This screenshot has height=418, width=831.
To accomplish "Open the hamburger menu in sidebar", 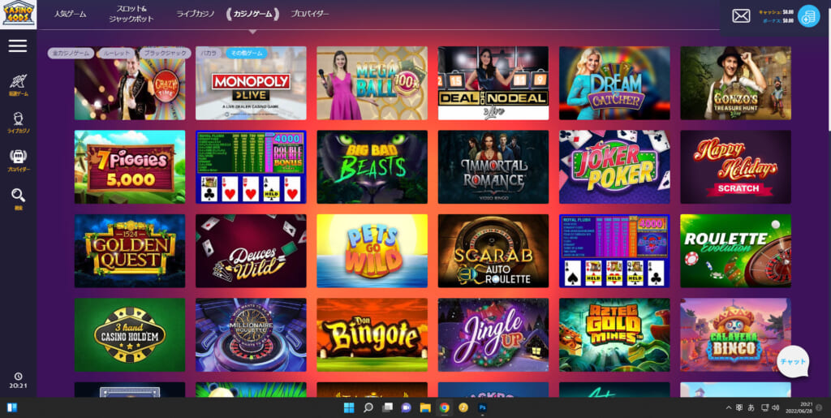I will (x=18, y=46).
